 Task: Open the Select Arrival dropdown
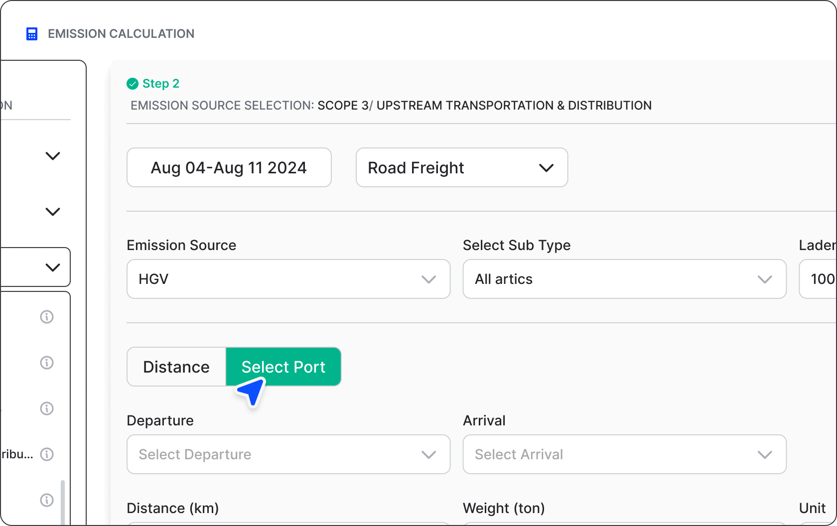[625, 454]
